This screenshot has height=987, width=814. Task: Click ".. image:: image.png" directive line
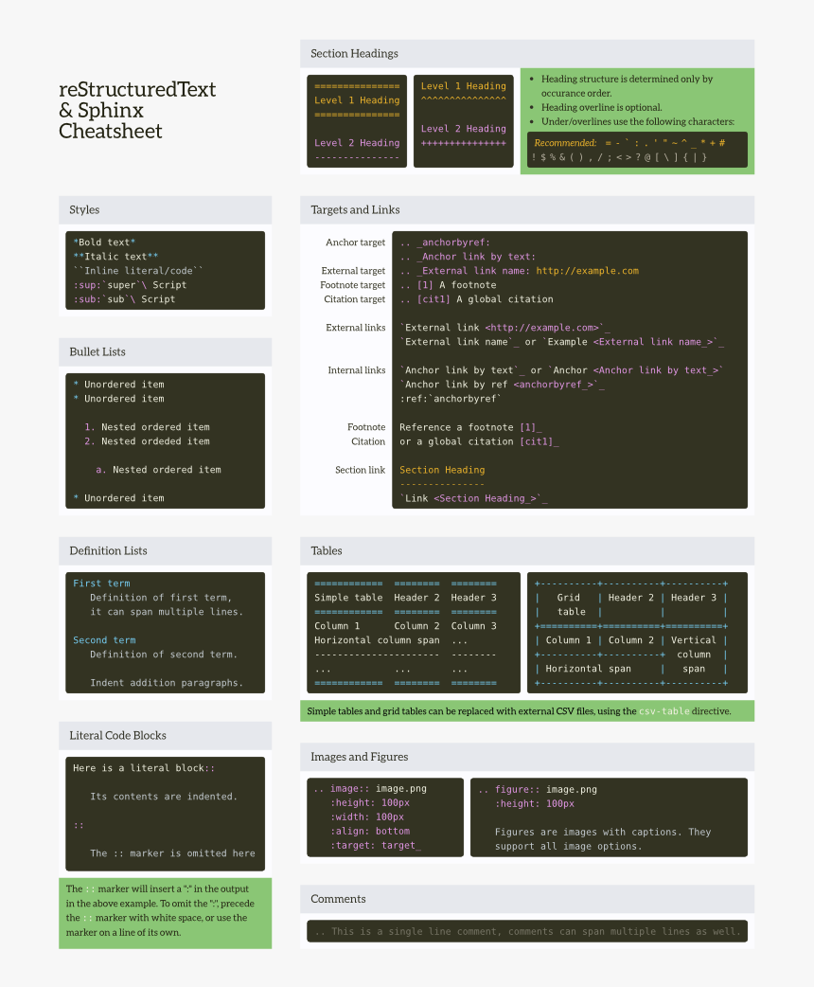click(x=370, y=788)
